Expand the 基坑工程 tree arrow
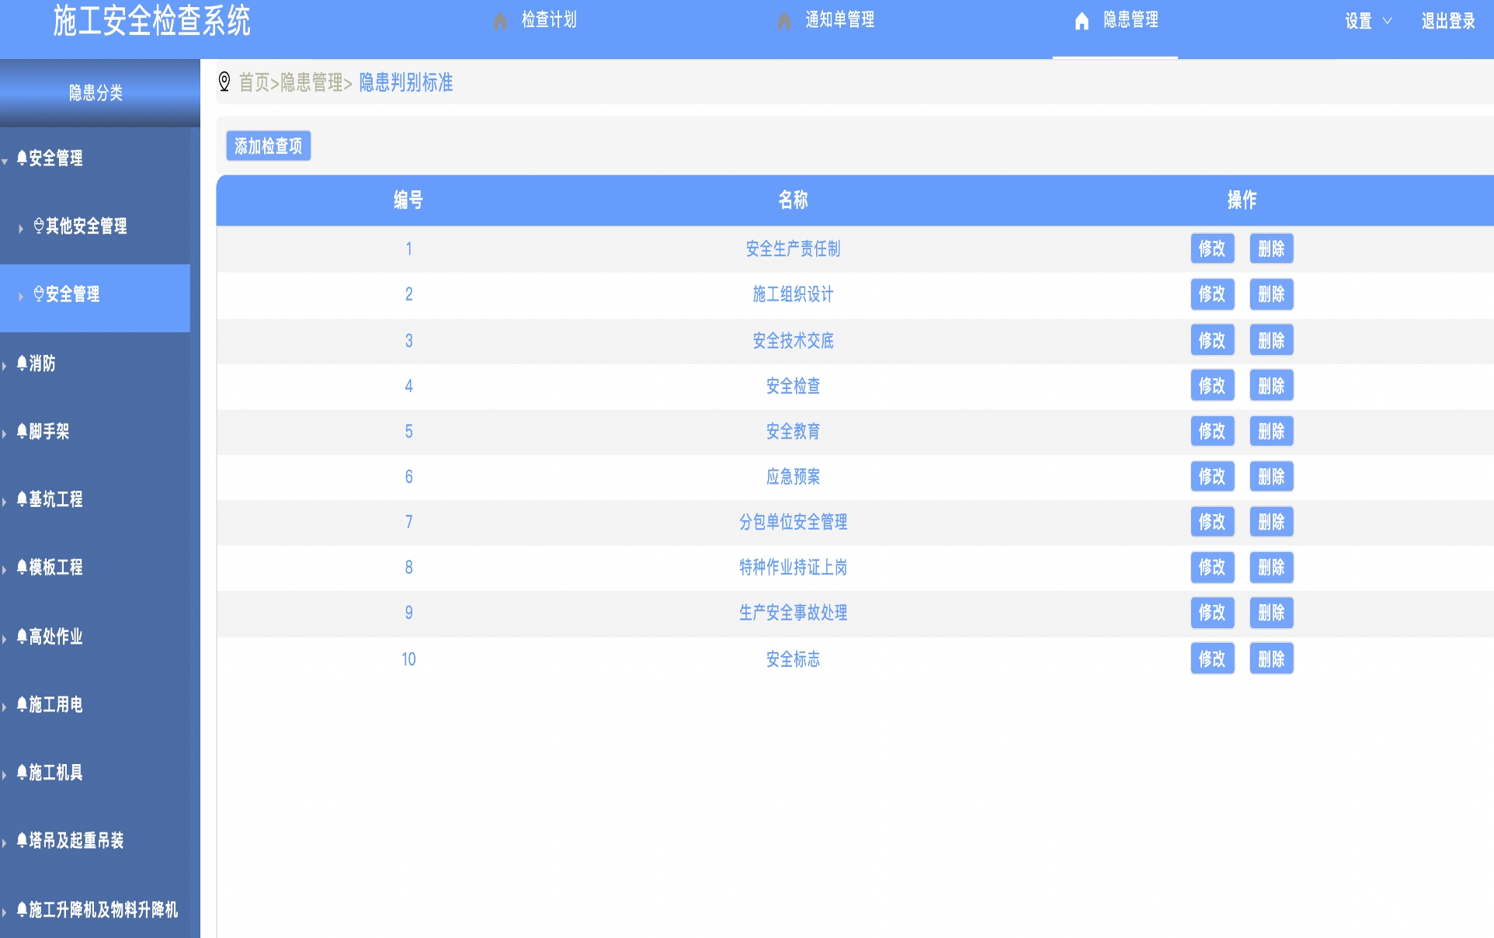This screenshot has width=1494, height=938. coord(5,502)
